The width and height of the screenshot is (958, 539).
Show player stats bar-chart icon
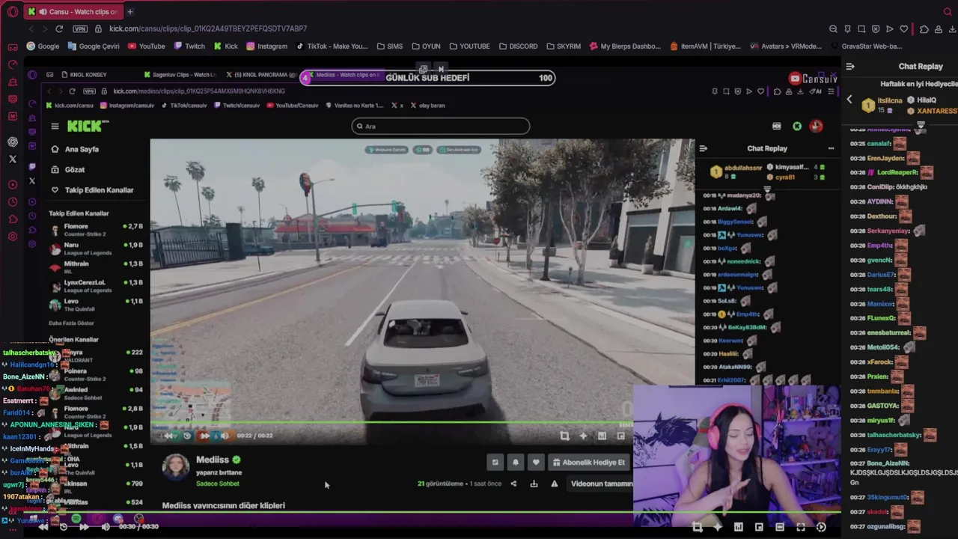tap(739, 527)
